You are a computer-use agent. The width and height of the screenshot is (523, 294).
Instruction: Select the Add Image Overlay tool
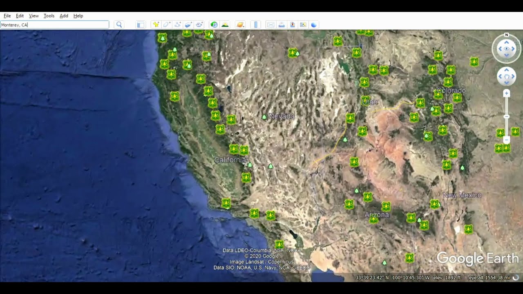pyautogui.click(x=188, y=25)
